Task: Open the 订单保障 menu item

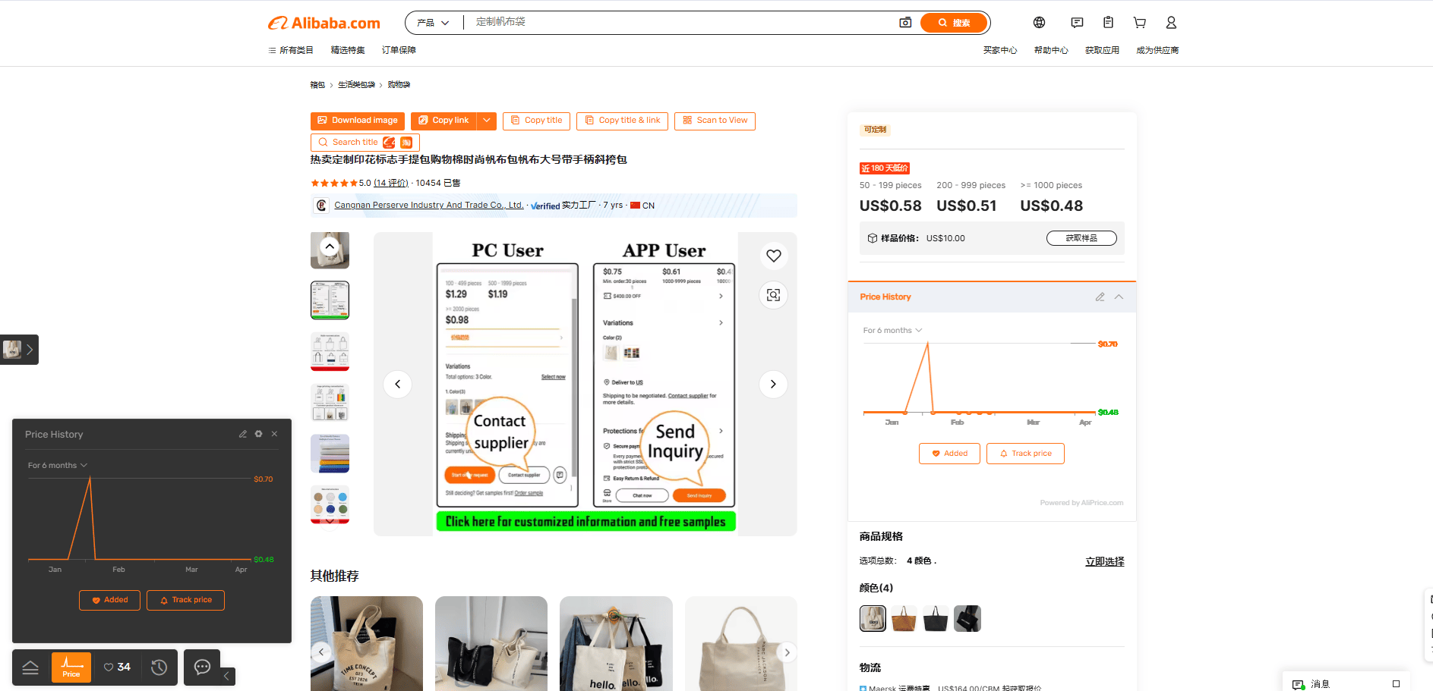Action: click(x=399, y=50)
